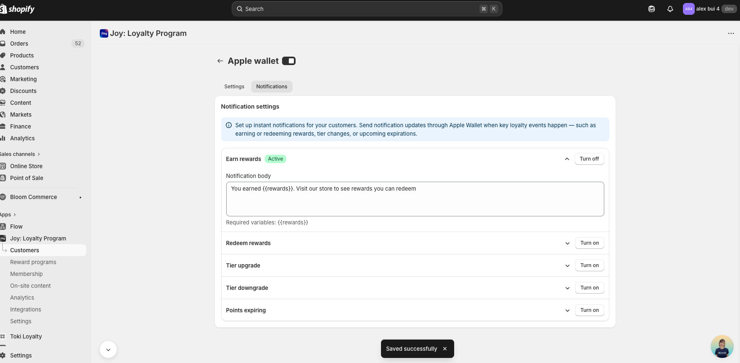Expand the Tier downgrade section chevron
The height and width of the screenshot is (363, 740).
(x=567, y=288)
